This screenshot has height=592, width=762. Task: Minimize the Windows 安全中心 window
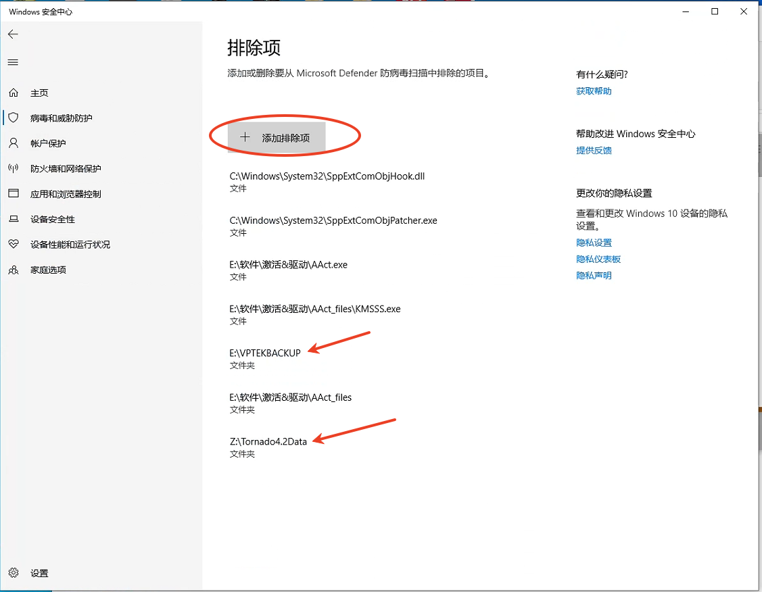(x=686, y=11)
